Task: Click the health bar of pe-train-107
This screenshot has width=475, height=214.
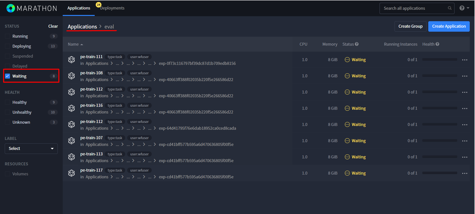Action: coord(440,140)
